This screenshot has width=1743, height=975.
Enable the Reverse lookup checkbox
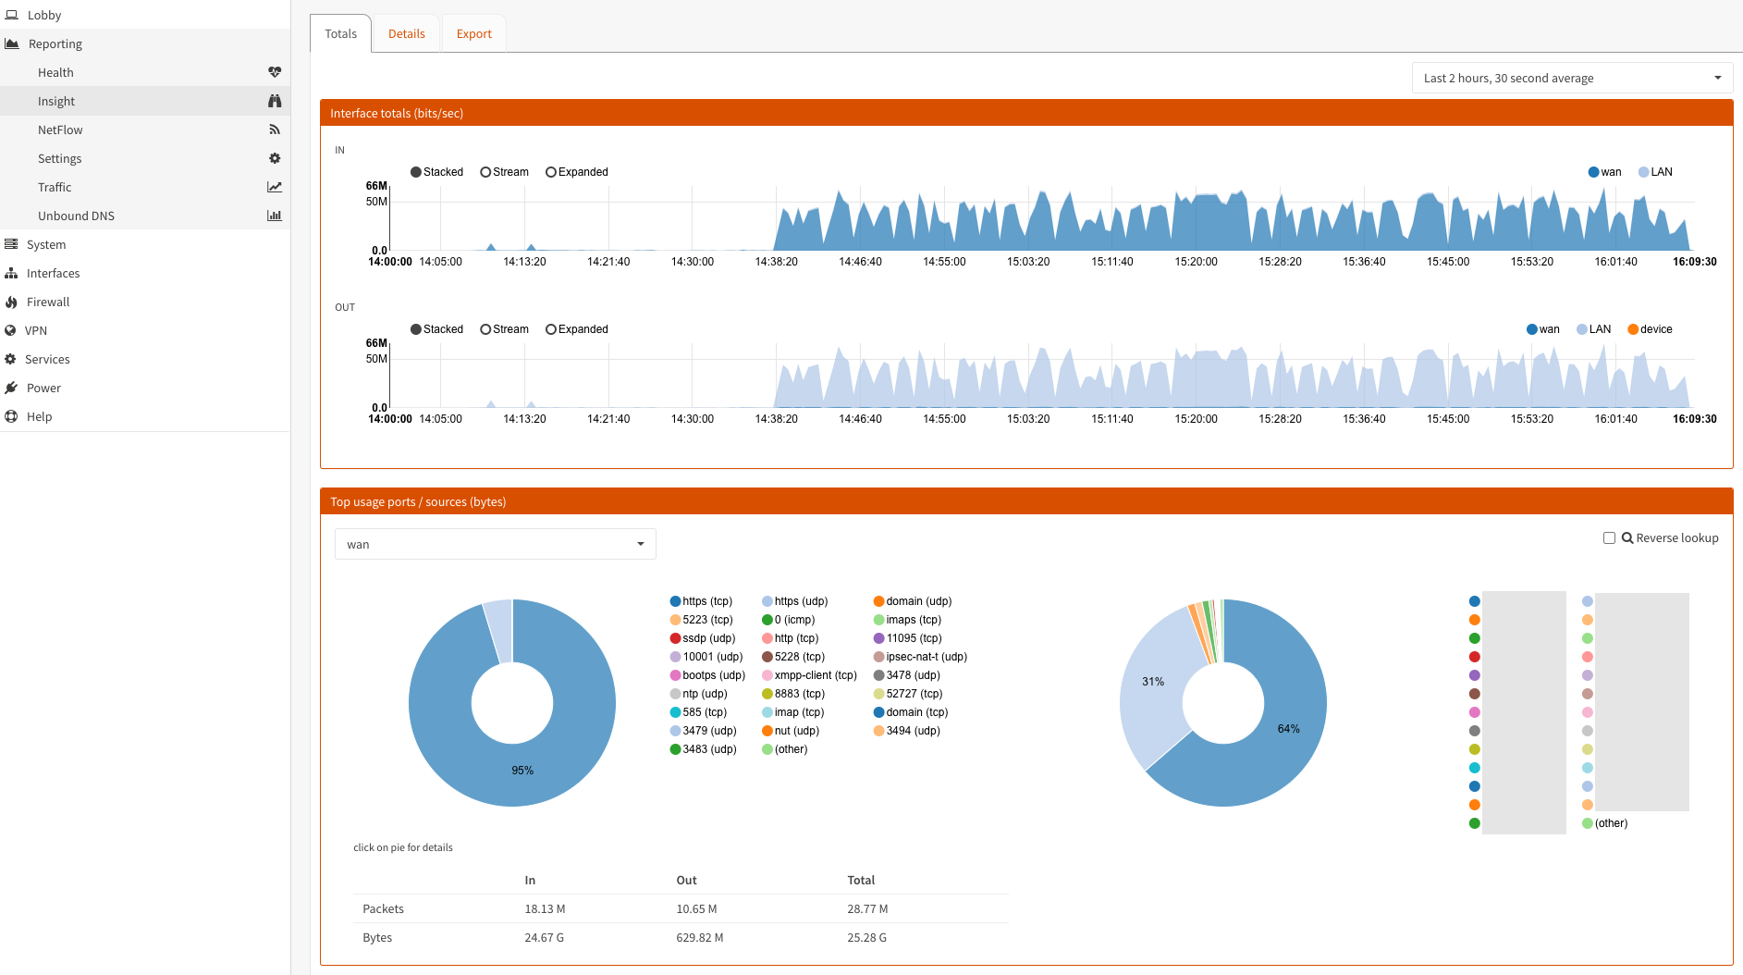pos(1609,537)
